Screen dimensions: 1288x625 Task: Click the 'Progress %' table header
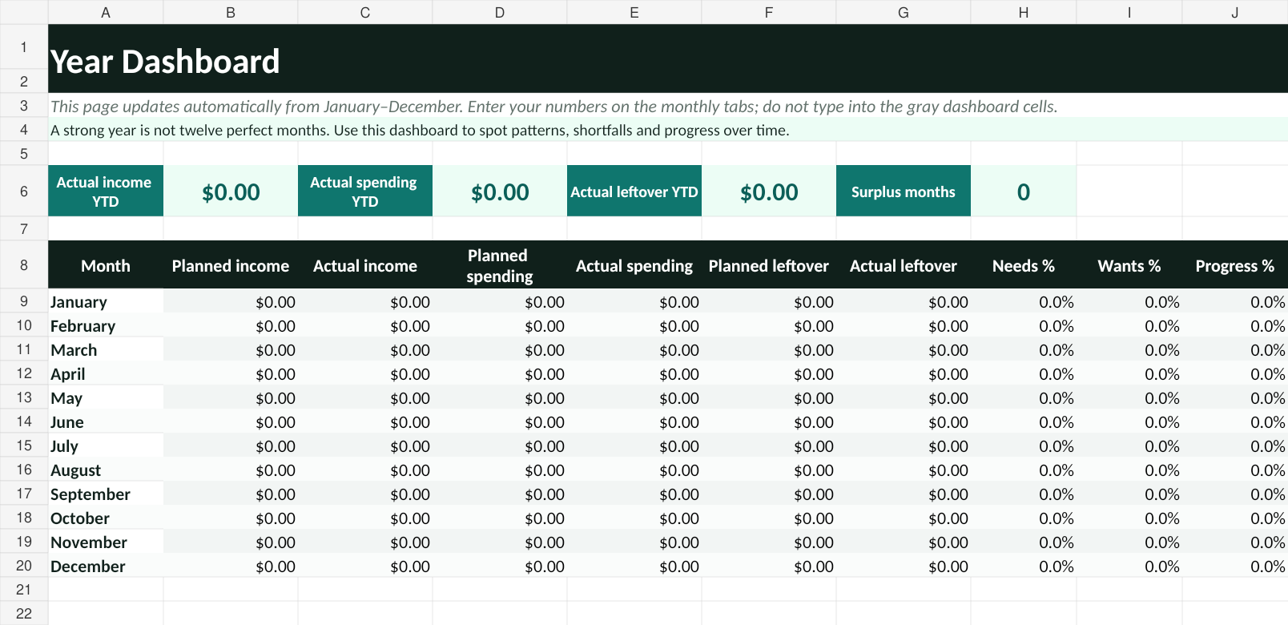click(1235, 265)
